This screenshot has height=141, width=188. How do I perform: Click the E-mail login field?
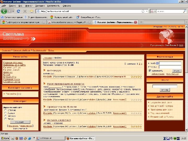coord(170,63)
